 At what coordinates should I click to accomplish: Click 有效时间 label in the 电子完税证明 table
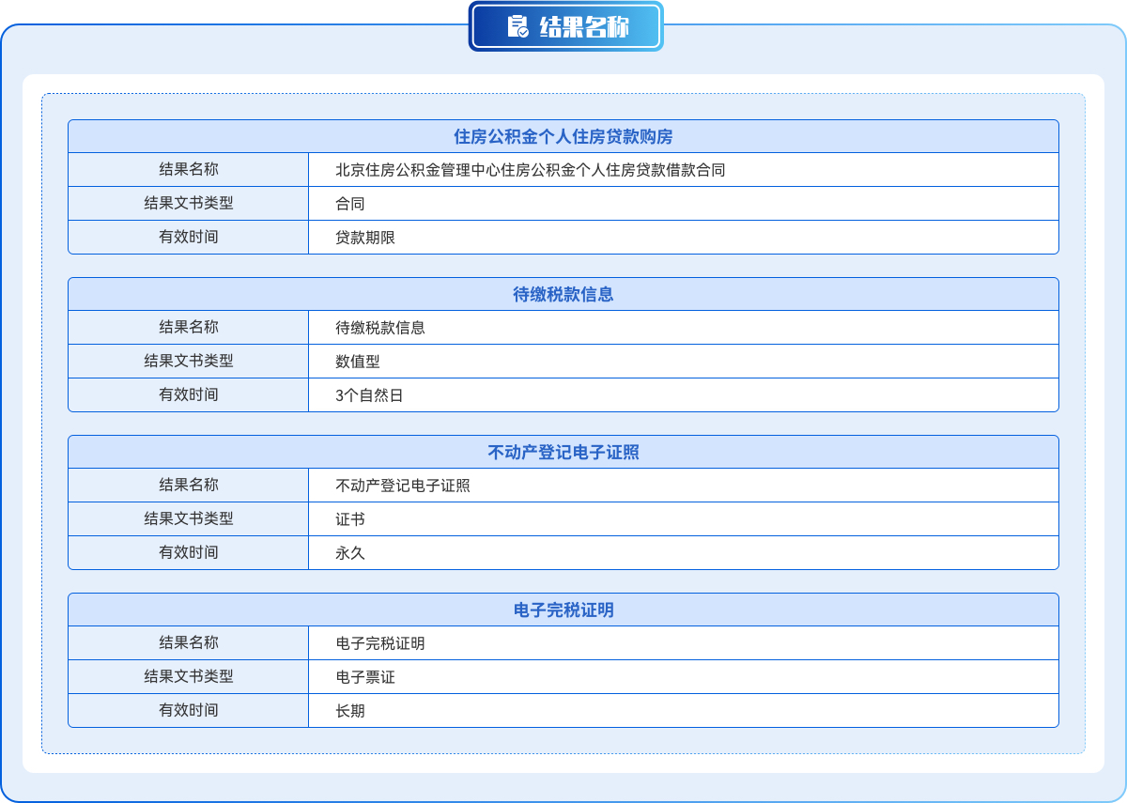coord(188,711)
